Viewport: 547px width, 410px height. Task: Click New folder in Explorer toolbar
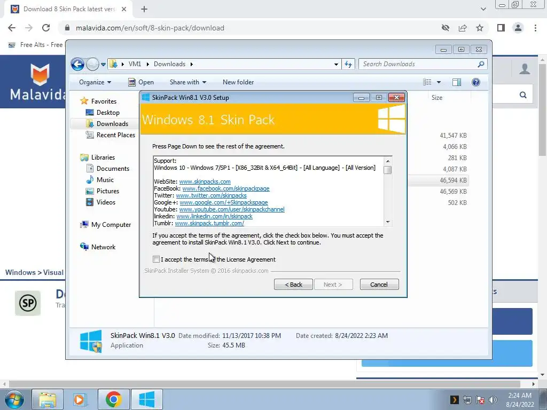click(238, 82)
